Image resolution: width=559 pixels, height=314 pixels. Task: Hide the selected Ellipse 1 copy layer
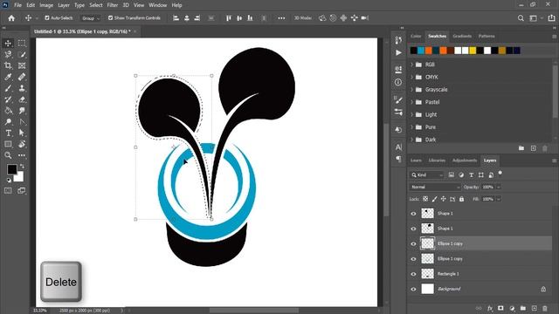413,244
